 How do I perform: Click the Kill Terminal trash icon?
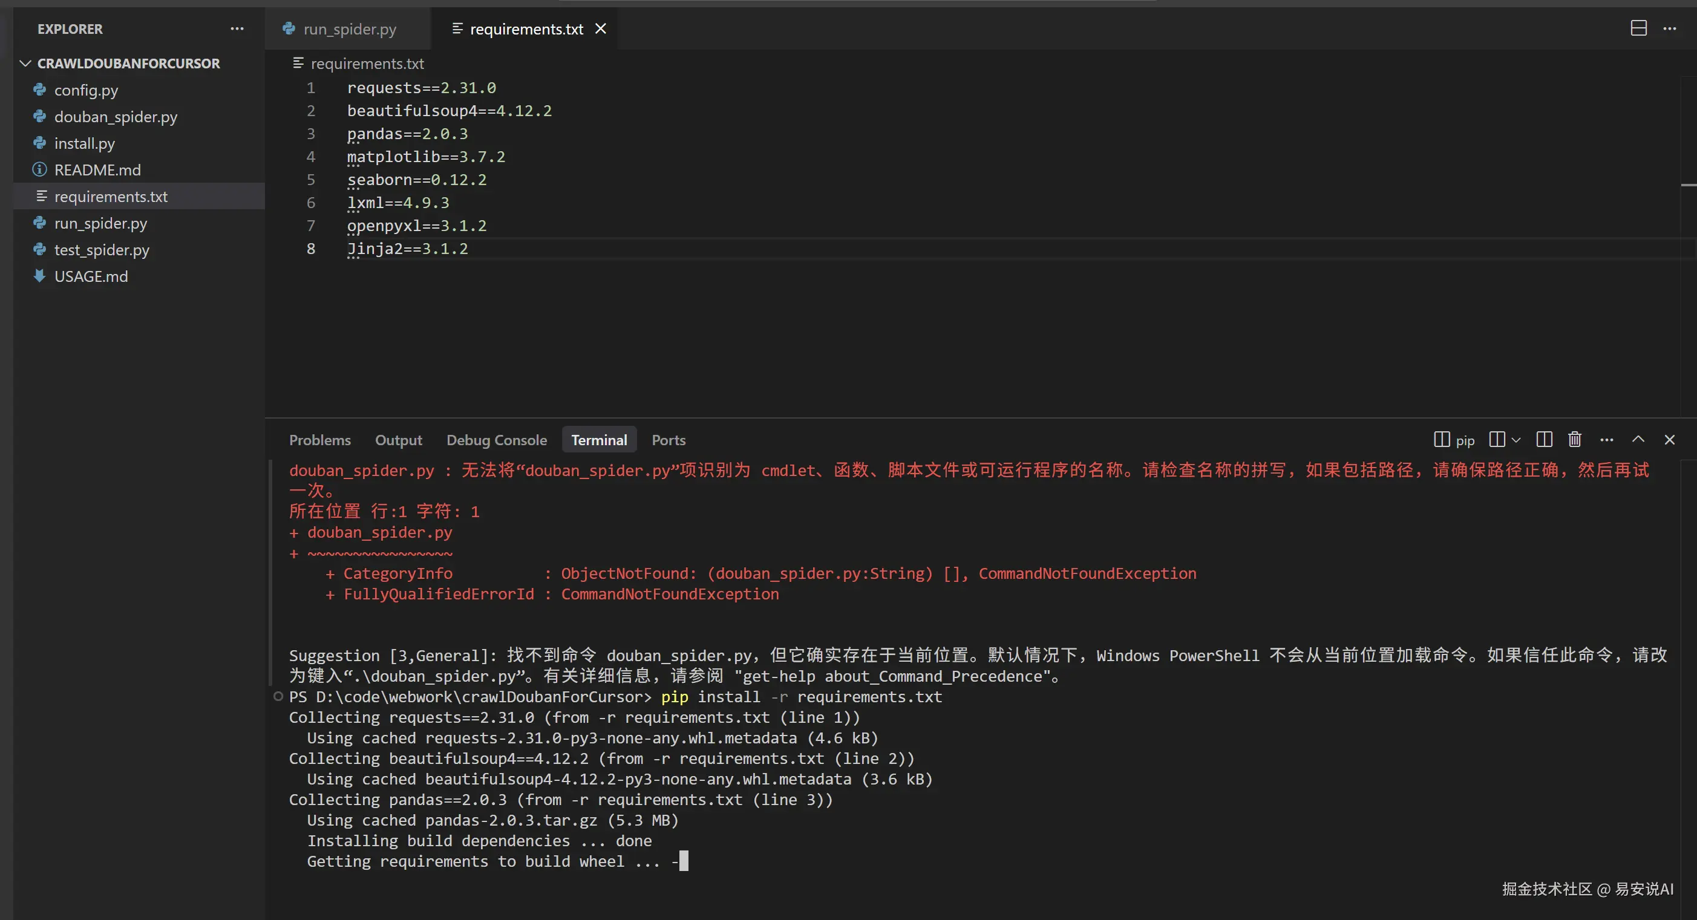(1574, 439)
